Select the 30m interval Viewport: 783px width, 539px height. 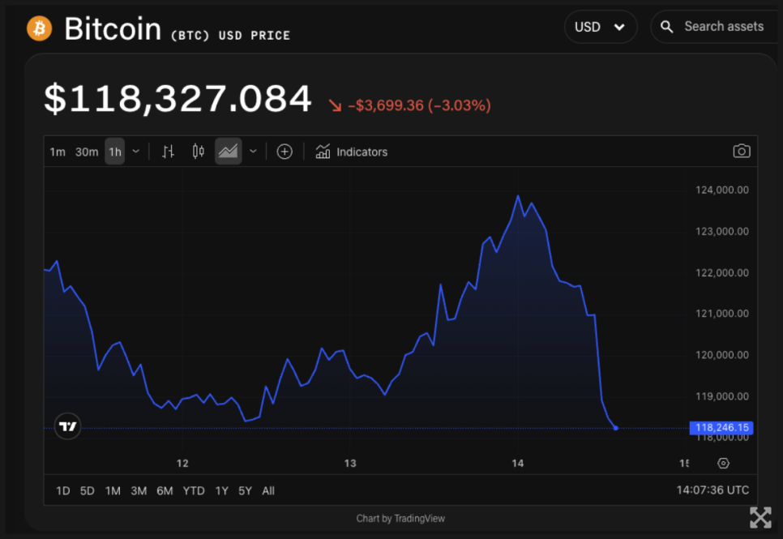87,152
